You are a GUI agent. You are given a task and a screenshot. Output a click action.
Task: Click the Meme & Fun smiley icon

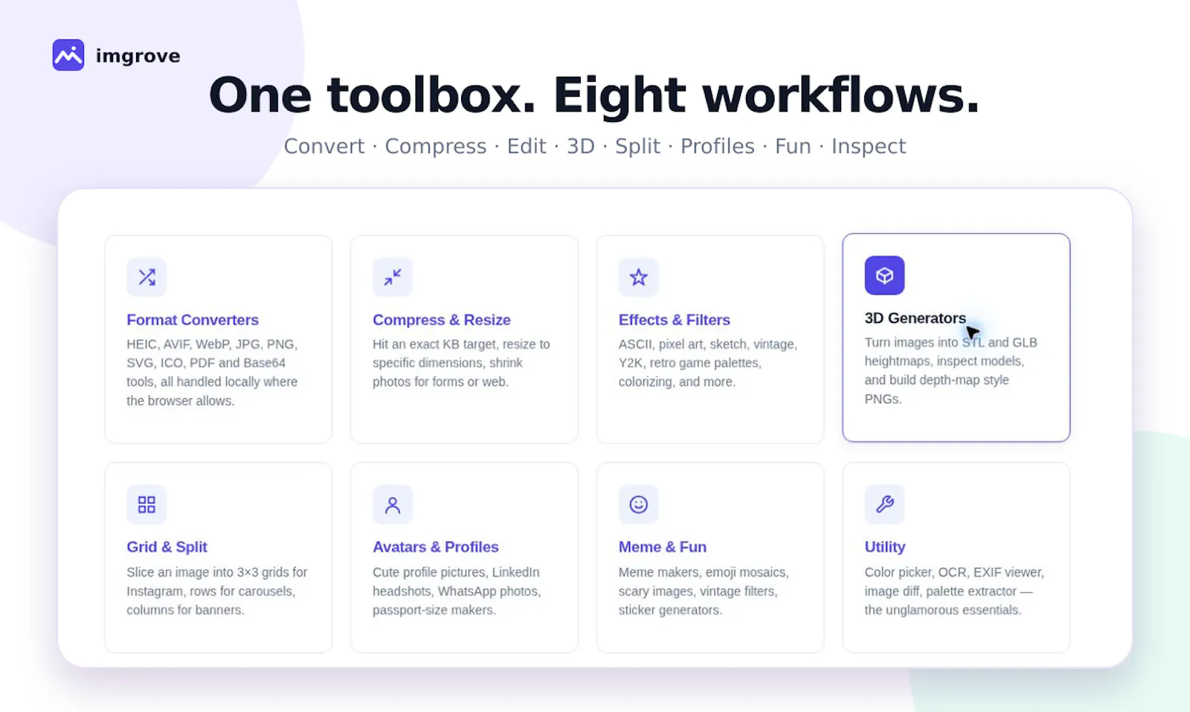[x=638, y=504]
